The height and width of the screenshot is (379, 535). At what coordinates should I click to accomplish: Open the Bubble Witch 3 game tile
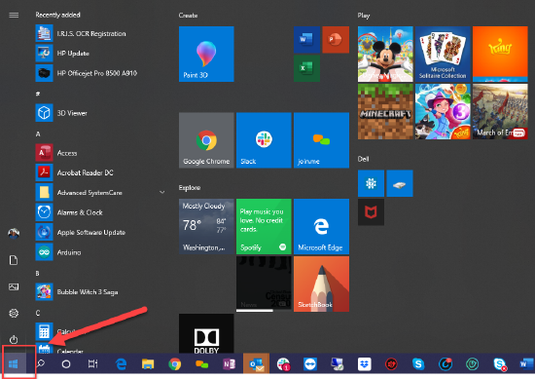click(443, 111)
